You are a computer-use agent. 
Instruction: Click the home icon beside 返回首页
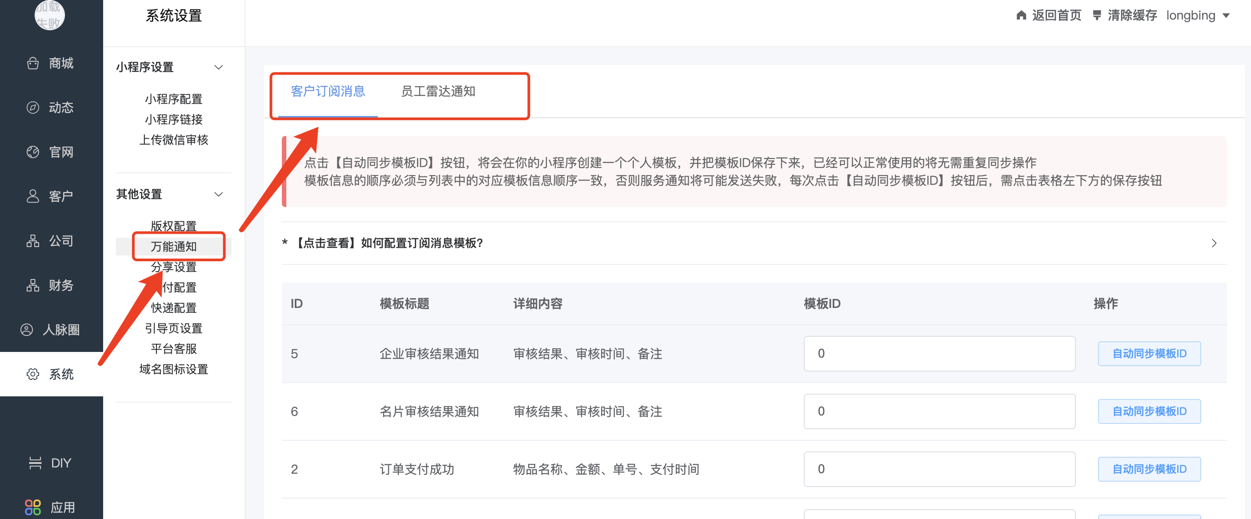click(x=1021, y=16)
